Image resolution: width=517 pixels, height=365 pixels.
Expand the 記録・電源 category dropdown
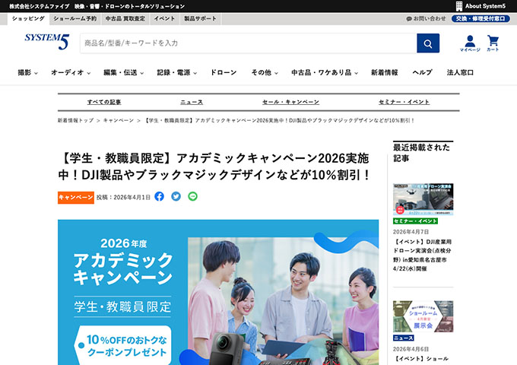tap(176, 72)
